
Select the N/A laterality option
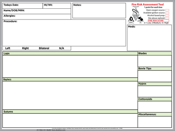click(62, 48)
